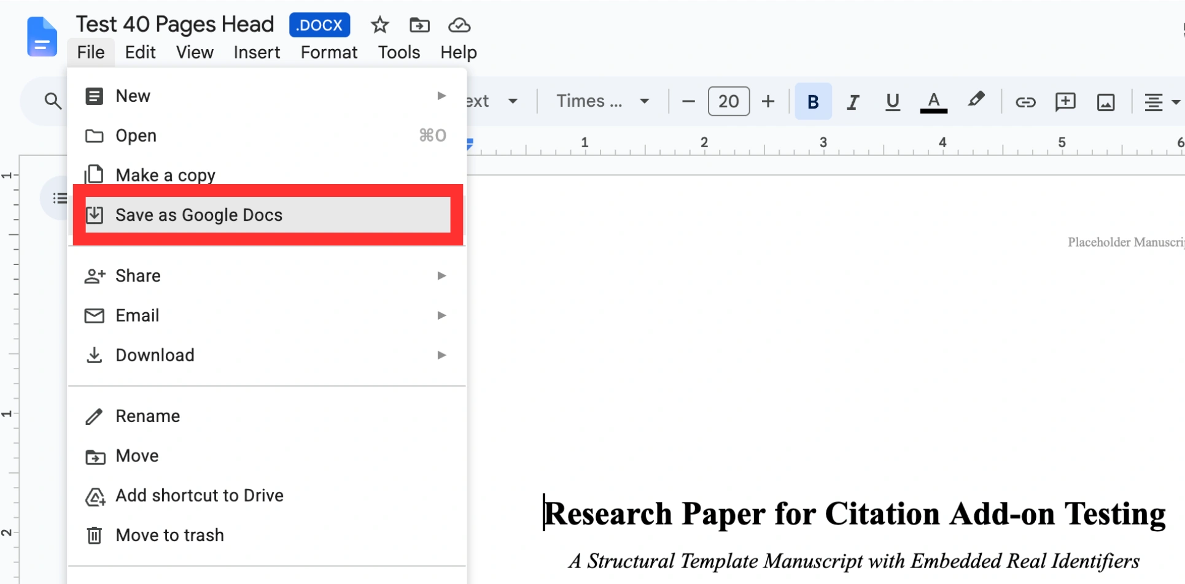Open the Help menu

[459, 53]
